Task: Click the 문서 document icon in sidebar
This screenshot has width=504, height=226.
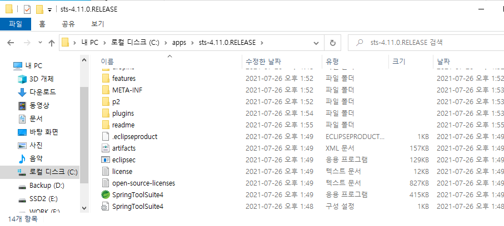Action: coord(22,119)
